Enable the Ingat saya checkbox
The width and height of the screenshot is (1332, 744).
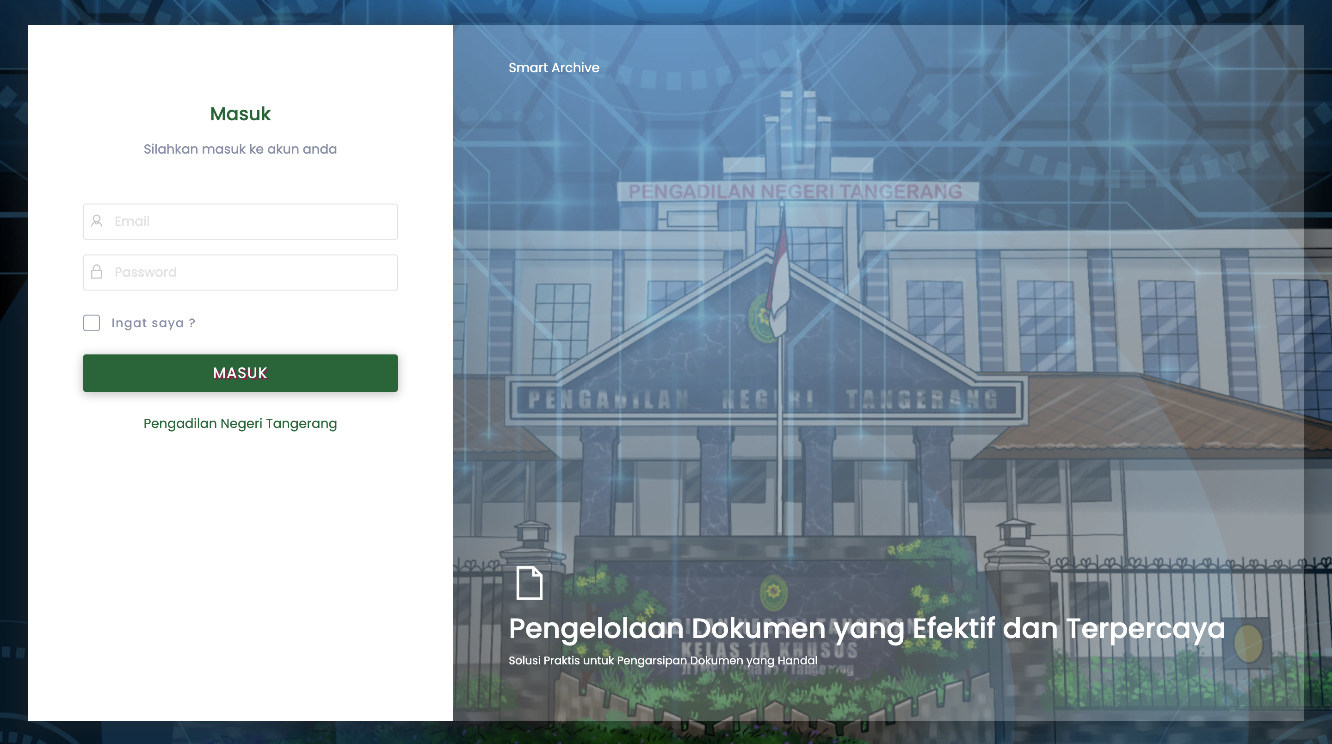(92, 323)
